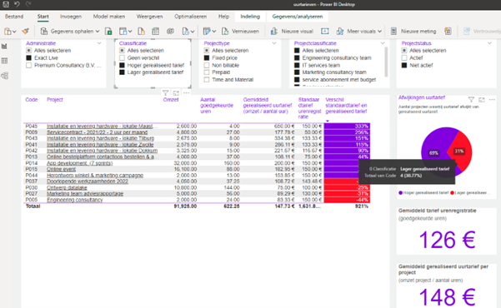Open the Optimaliseren ribbon tab
The height and width of the screenshot is (308, 501).
(190, 17)
